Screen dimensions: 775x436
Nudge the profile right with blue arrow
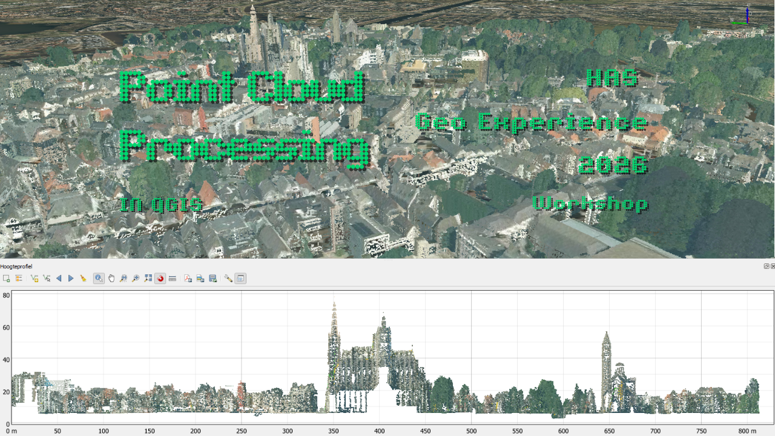click(71, 279)
